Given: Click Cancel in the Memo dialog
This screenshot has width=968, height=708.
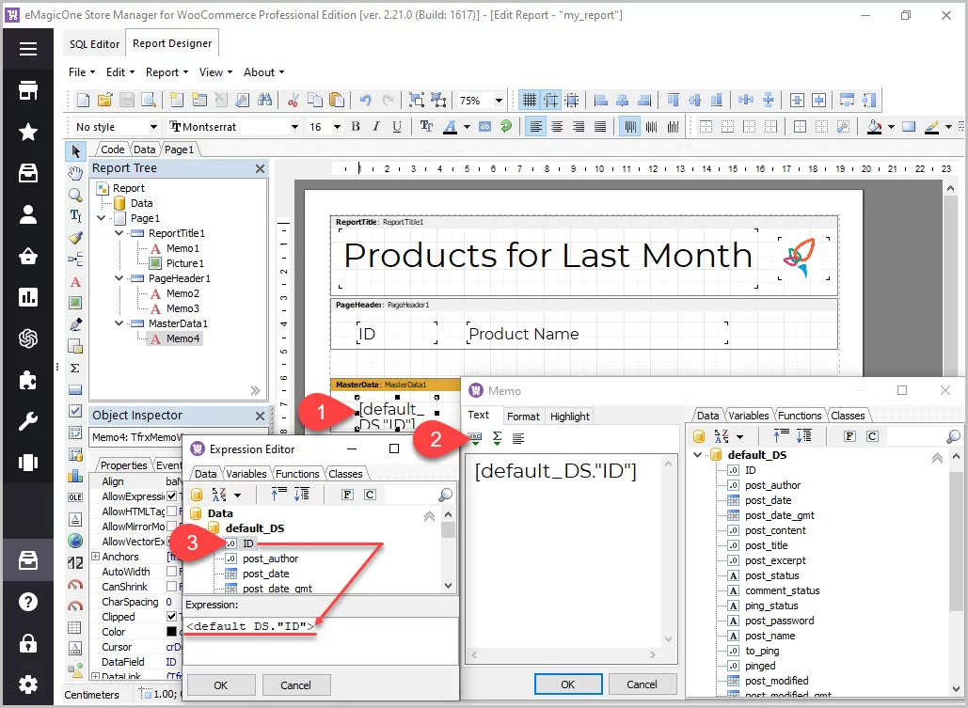Looking at the screenshot, I should (x=643, y=684).
